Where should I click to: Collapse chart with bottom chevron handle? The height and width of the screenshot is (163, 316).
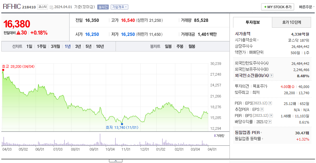click(x=116, y=161)
